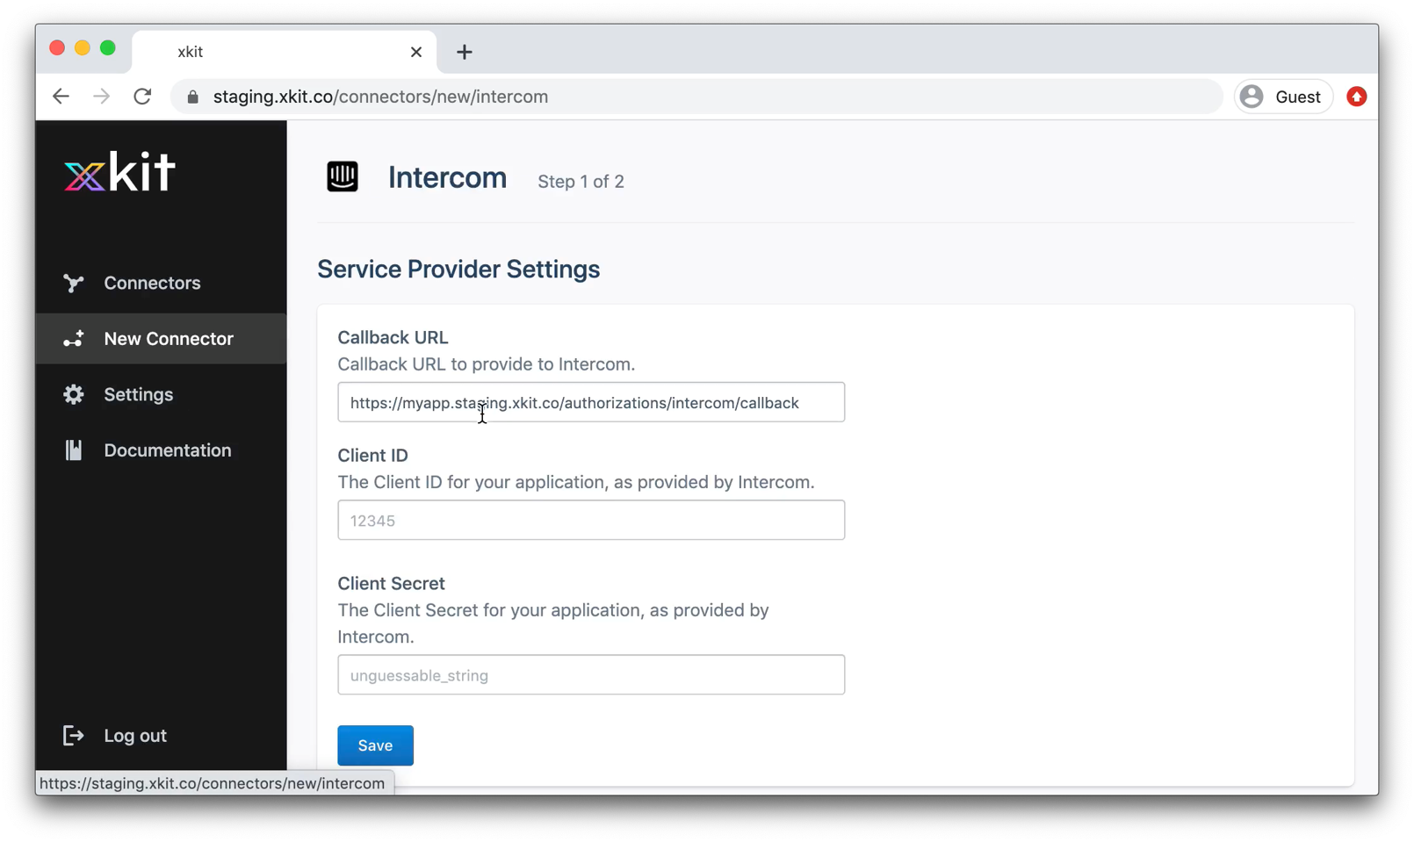This screenshot has height=842, width=1414.
Task: Click the Intercom logo icon
Action: [343, 176]
